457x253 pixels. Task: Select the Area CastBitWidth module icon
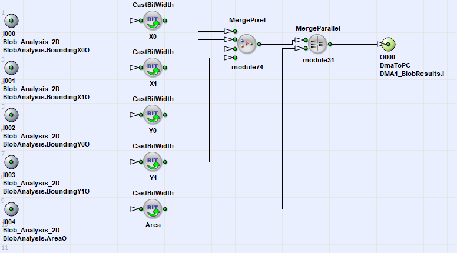coord(153,208)
